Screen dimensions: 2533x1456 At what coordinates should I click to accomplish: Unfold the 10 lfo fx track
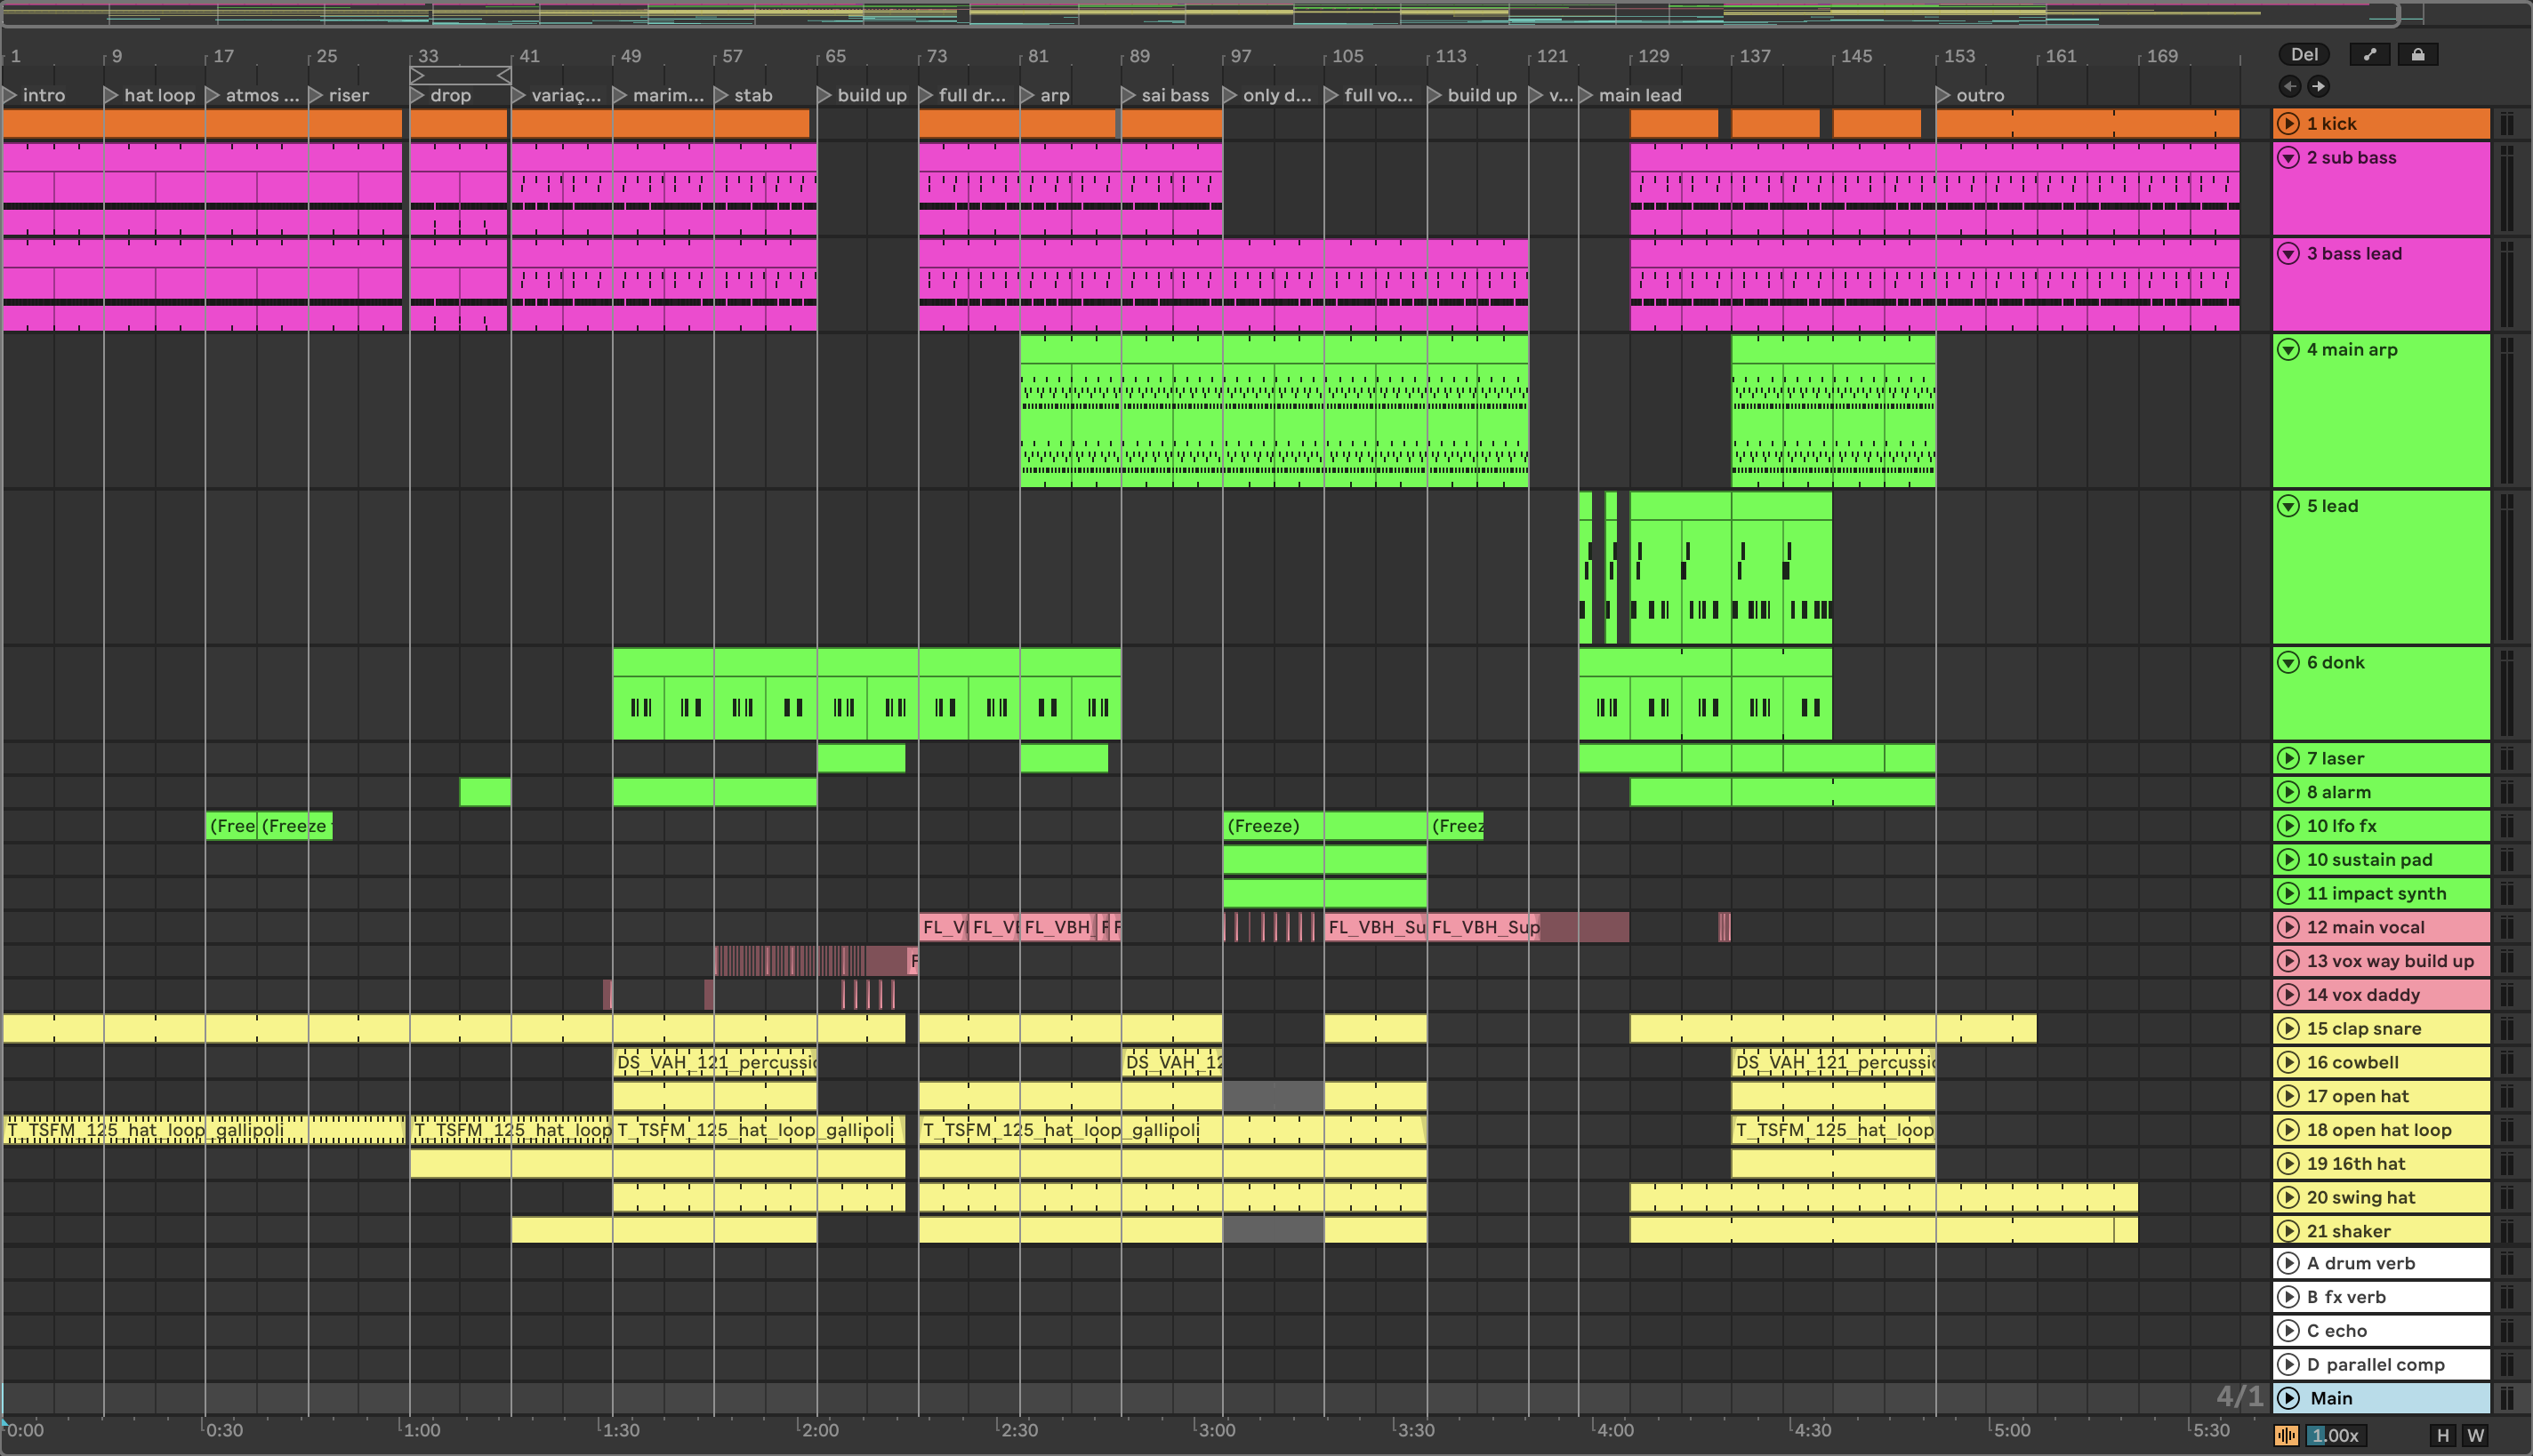[x=2288, y=826]
